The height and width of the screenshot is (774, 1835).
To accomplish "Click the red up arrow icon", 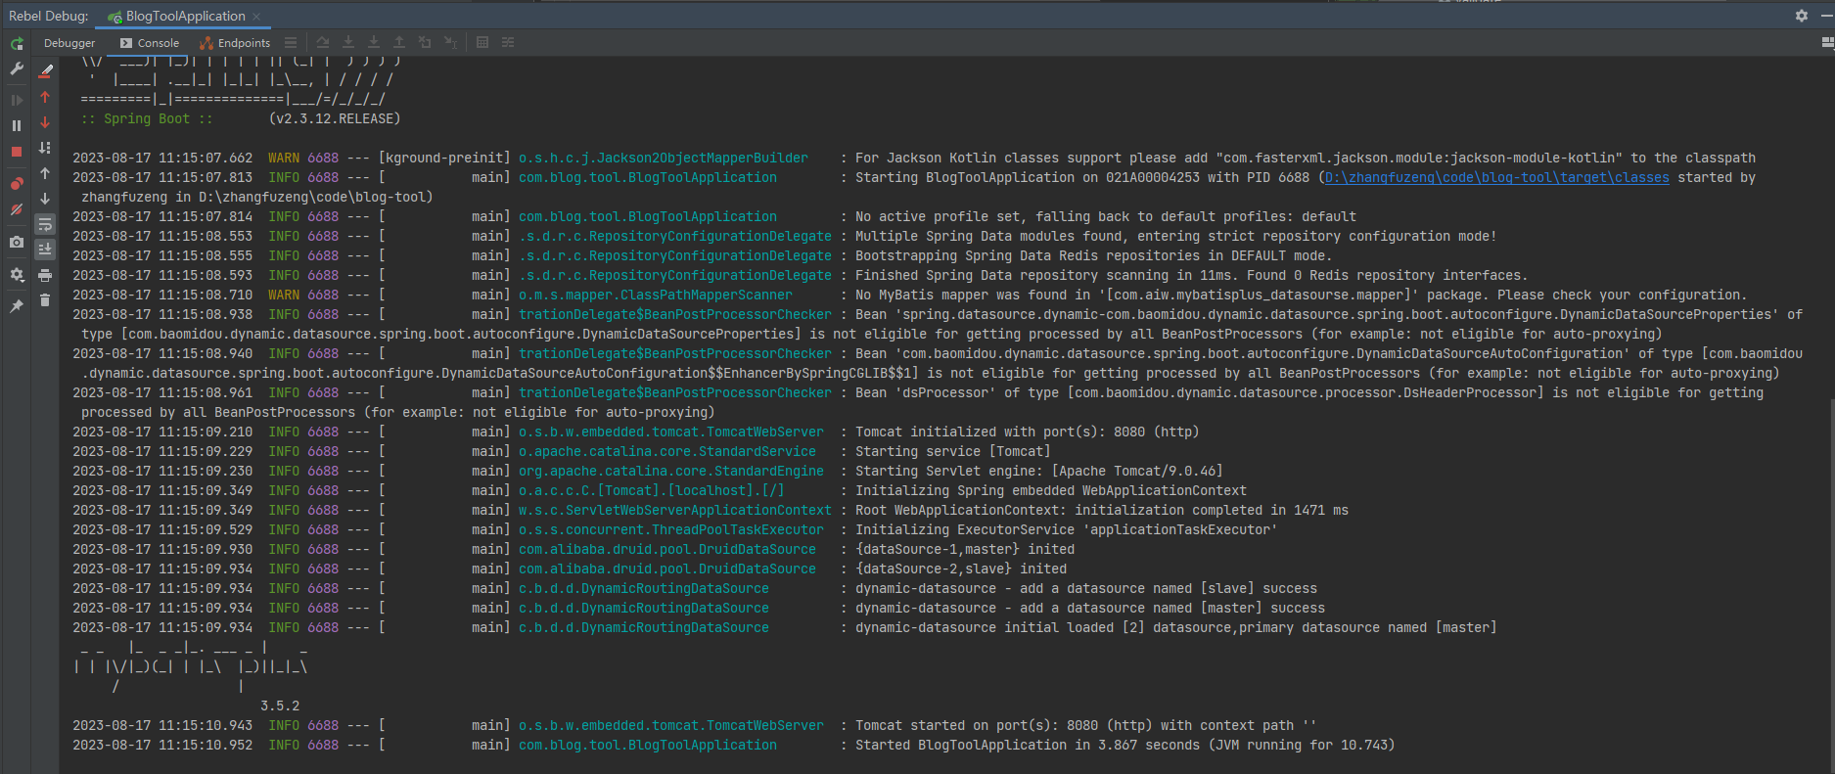I will [x=45, y=97].
